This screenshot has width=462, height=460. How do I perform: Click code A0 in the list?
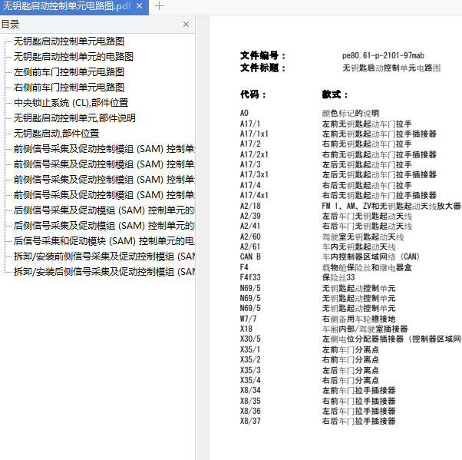pos(244,113)
